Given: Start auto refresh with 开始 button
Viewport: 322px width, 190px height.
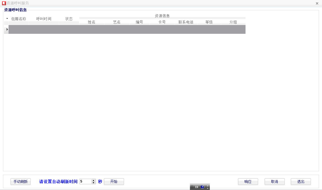Looking at the screenshot, I should pyautogui.click(x=114, y=181).
